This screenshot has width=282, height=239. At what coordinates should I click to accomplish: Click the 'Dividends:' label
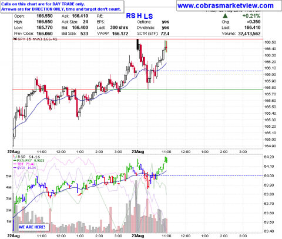146,28
